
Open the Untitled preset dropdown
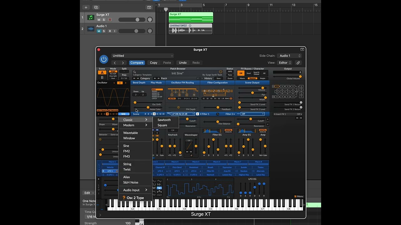coord(143,56)
